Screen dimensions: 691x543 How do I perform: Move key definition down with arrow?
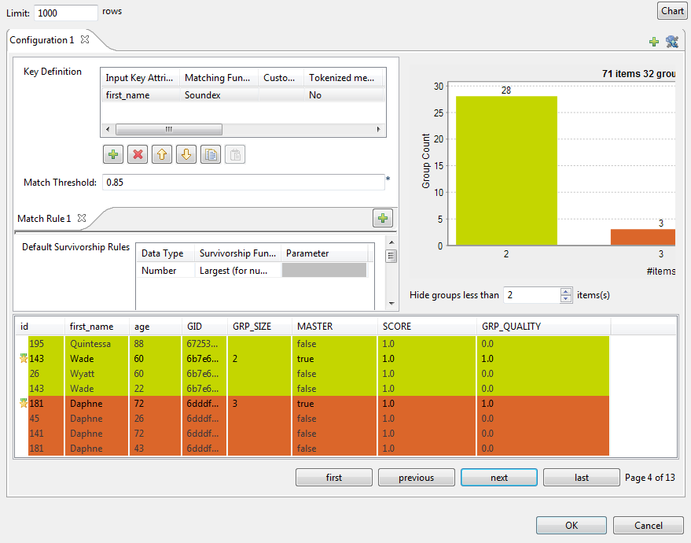click(x=186, y=155)
